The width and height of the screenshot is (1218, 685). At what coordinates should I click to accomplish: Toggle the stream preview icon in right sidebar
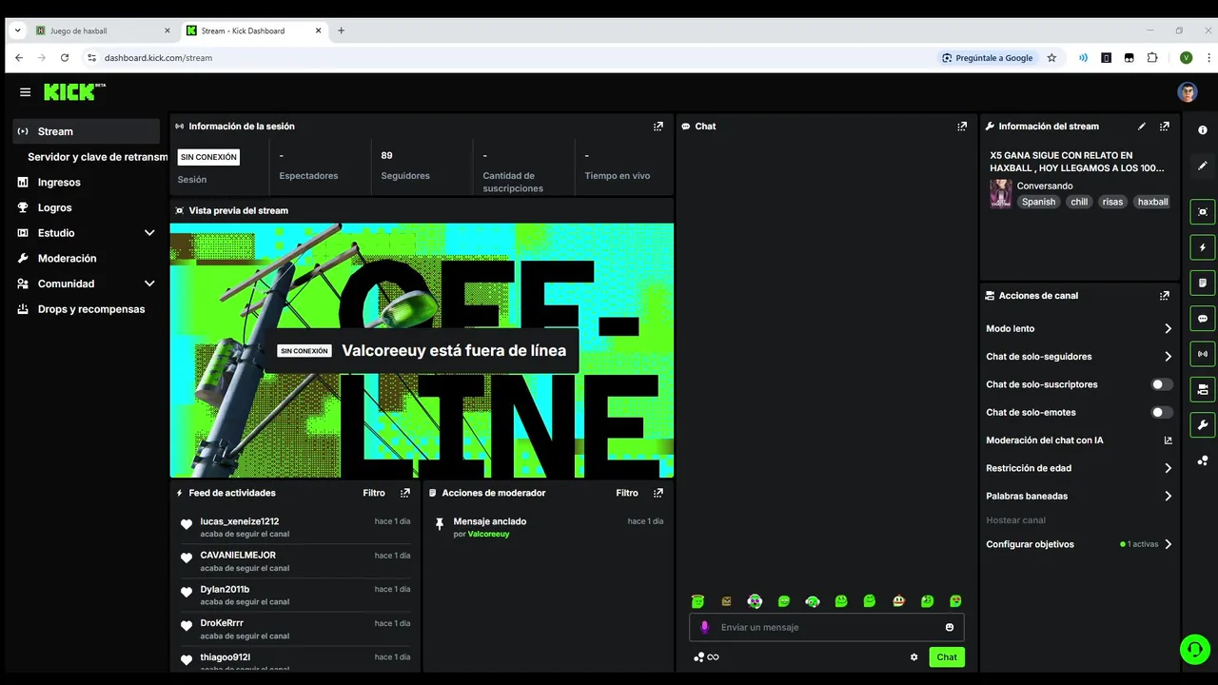pyautogui.click(x=1203, y=211)
